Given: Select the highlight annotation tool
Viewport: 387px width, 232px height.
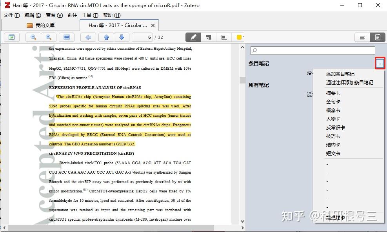Looking at the screenshot, I should click(x=193, y=37).
